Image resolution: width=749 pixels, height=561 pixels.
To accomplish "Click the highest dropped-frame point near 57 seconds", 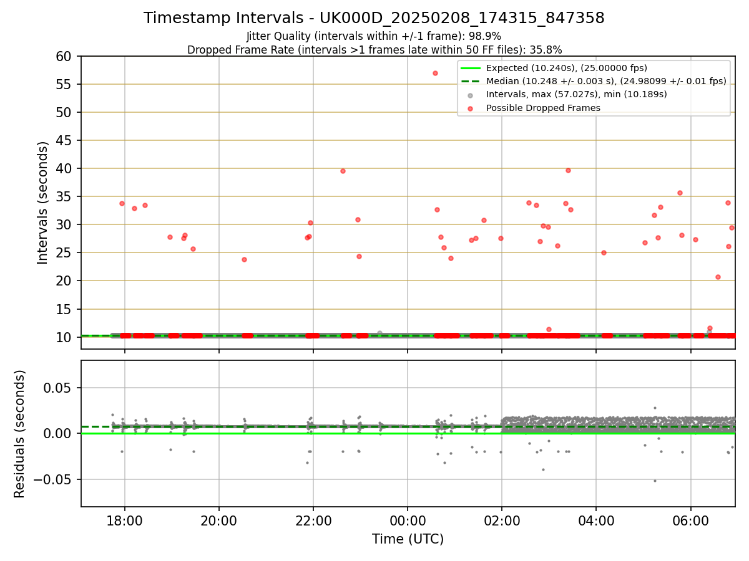I will 435,73.
